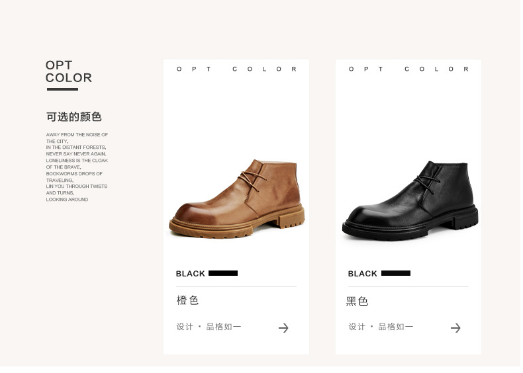Click the black color bar on the left card
Image resolution: width=523 pixels, height=373 pixels.
click(224, 274)
